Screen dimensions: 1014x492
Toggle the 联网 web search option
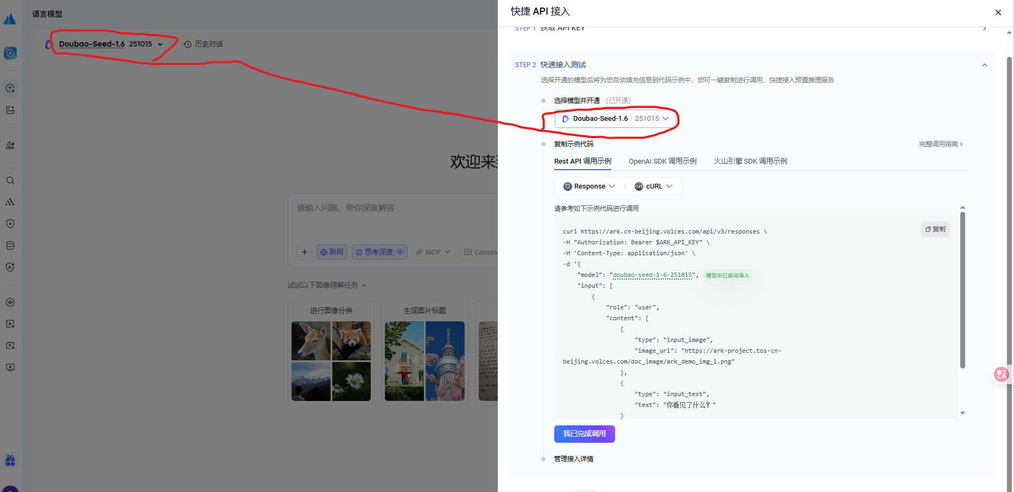pyautogui.click(x=332, y=252)
